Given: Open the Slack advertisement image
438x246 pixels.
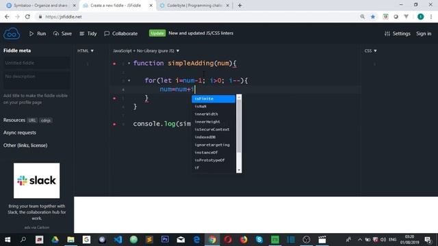Looking at the screenshot, I should [x=36, y=180].
